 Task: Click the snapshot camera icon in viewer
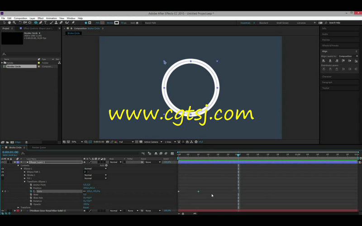[108, 142]
